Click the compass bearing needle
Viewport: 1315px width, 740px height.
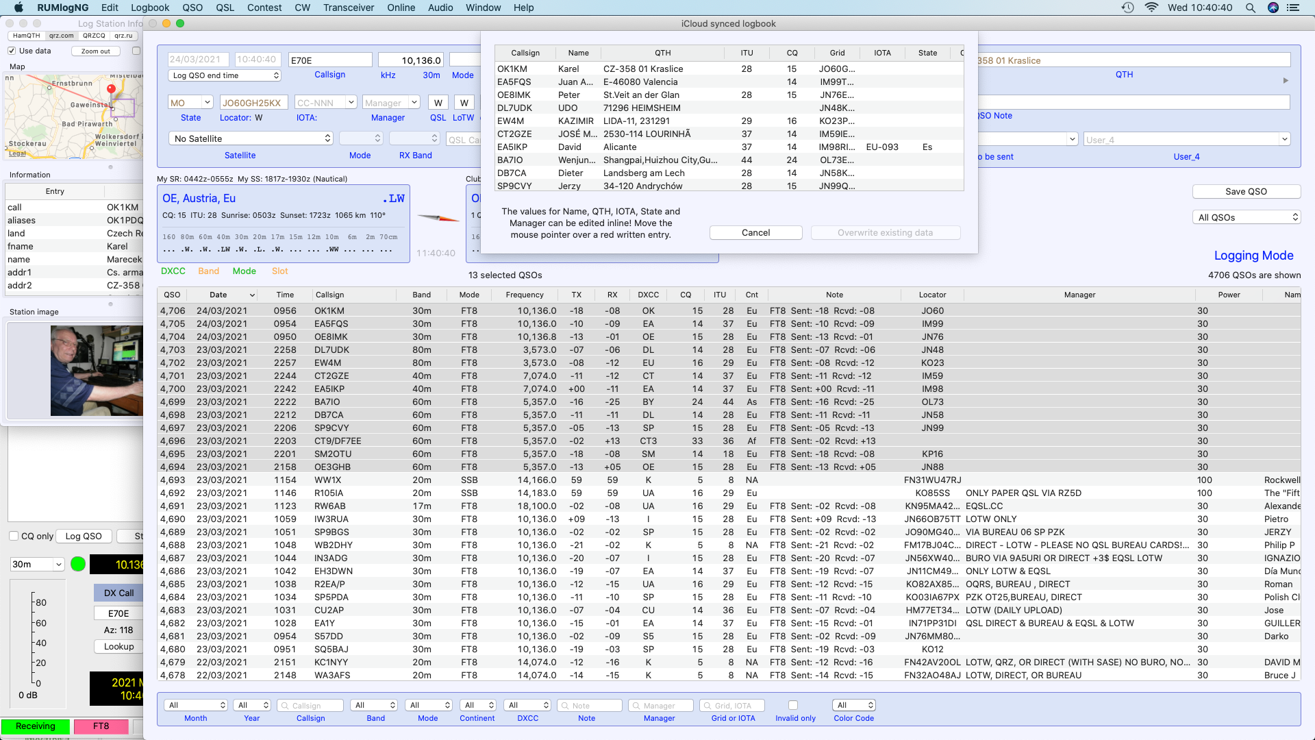click(x=438, y=219)
